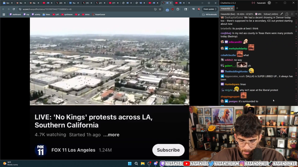Click username methylsolidarity in chat
Image resolution: width=298 pixels, height=167 pixels.
(x=238, y=49)
